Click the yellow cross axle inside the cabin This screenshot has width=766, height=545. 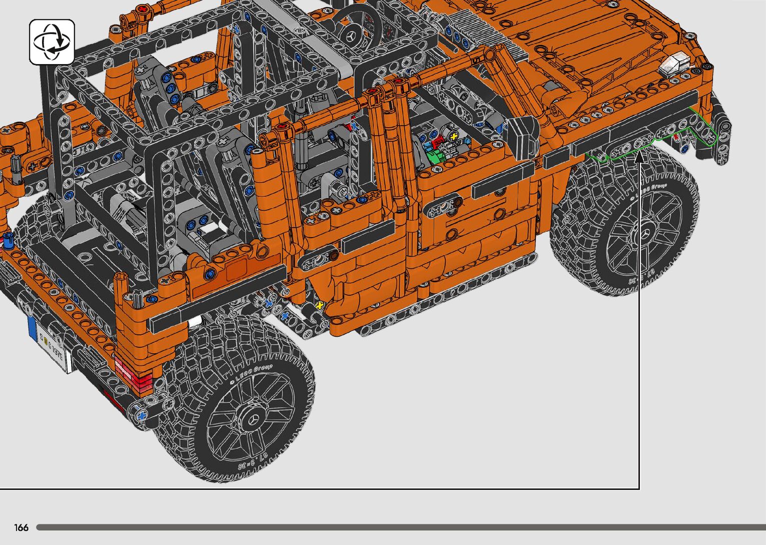click(454, 136)
